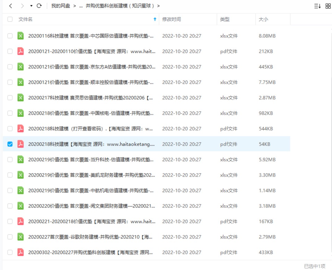Expand the arrow after the last breadcrumb
Screen dimensions: 332x270
(158, 6)
